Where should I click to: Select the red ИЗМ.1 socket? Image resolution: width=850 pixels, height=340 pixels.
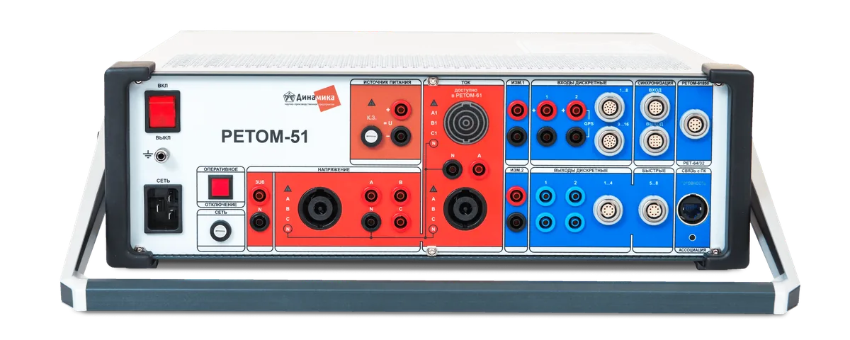click(517, 109)
